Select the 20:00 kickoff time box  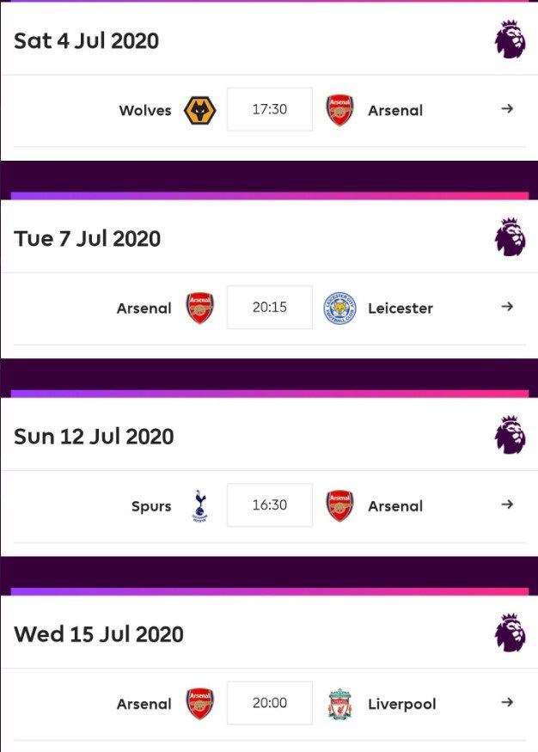coord(270,703)
